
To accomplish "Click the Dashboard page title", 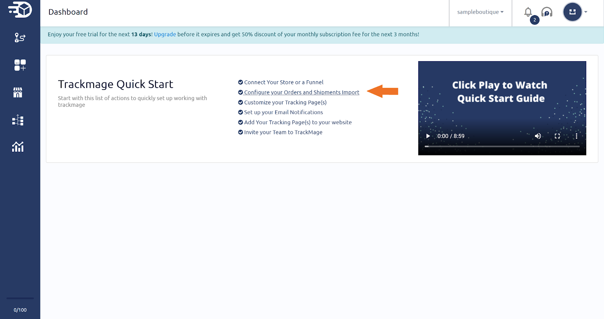I will [68, 12].
